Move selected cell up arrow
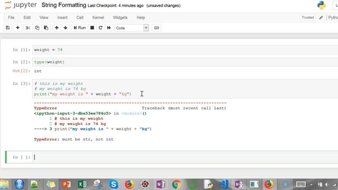Screen dimensions: 338x190 coord(57,28)
